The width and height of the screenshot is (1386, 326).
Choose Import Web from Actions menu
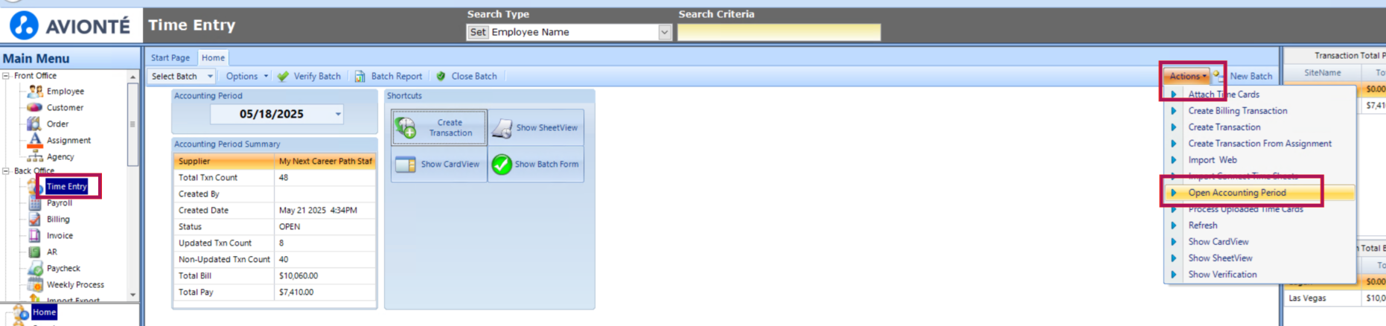point(1212,160)
